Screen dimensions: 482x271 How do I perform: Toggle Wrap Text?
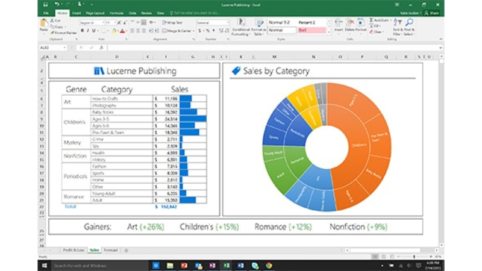(x=172, y=22)
